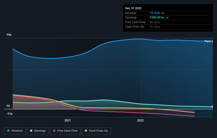Image resolution: width=217 pixels, height=138 pixels.
Task: Click the orange Cash From Op legend dot
Action: pyautogui.click(x=86, y=131)
